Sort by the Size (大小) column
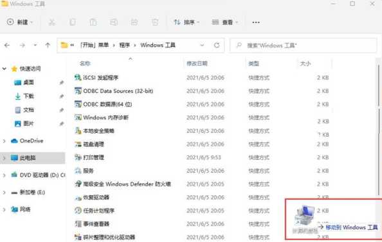The width and height of the screenshot is (382, 242). (305, 64)
